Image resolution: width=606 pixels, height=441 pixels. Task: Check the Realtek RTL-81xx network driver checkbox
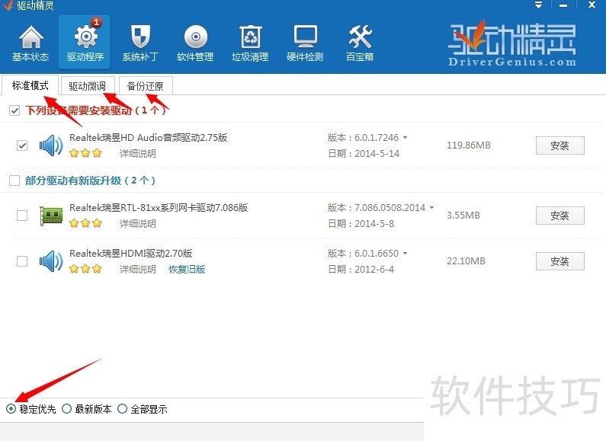(22, 216)
